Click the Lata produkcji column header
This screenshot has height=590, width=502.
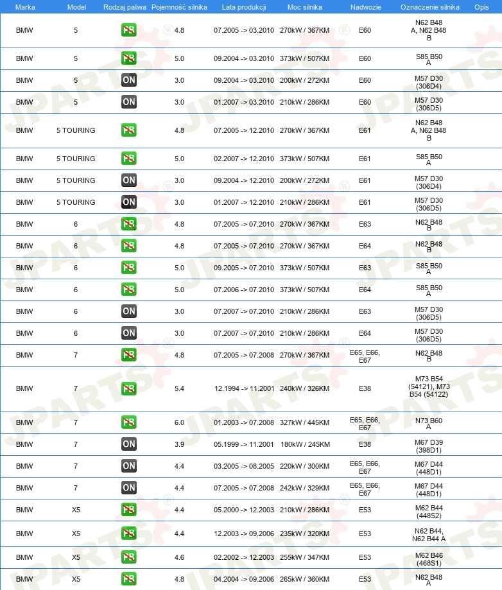(x=244, y=7)
